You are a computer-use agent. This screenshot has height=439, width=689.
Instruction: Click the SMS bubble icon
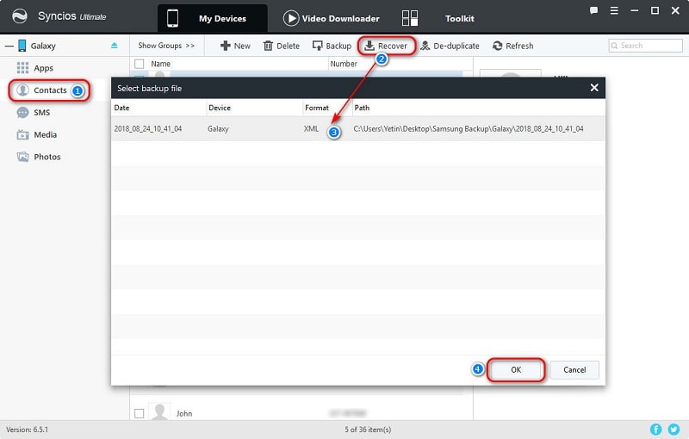(22, 113)
